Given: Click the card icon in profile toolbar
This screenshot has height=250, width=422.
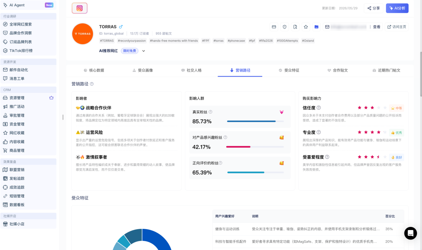Looking at the screenshot, I should coord(274,27).
